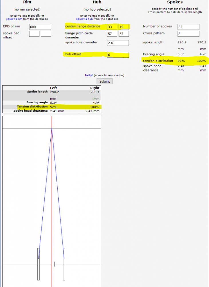Open the help! link
This screenshot has width=209, height=287.
(89, 75)
